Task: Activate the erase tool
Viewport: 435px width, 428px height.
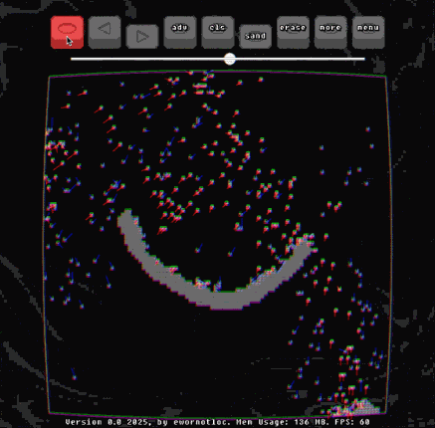Action: pos(293,32)
